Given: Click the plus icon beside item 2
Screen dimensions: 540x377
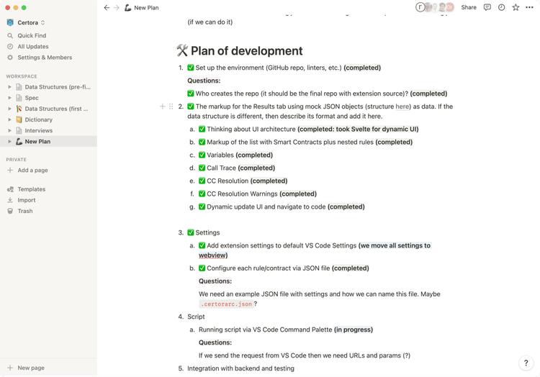Looking at the screenshot, I should (x=163, y=106).
